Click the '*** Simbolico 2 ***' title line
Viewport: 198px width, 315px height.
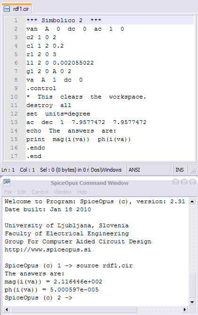[x=64, y=20]
